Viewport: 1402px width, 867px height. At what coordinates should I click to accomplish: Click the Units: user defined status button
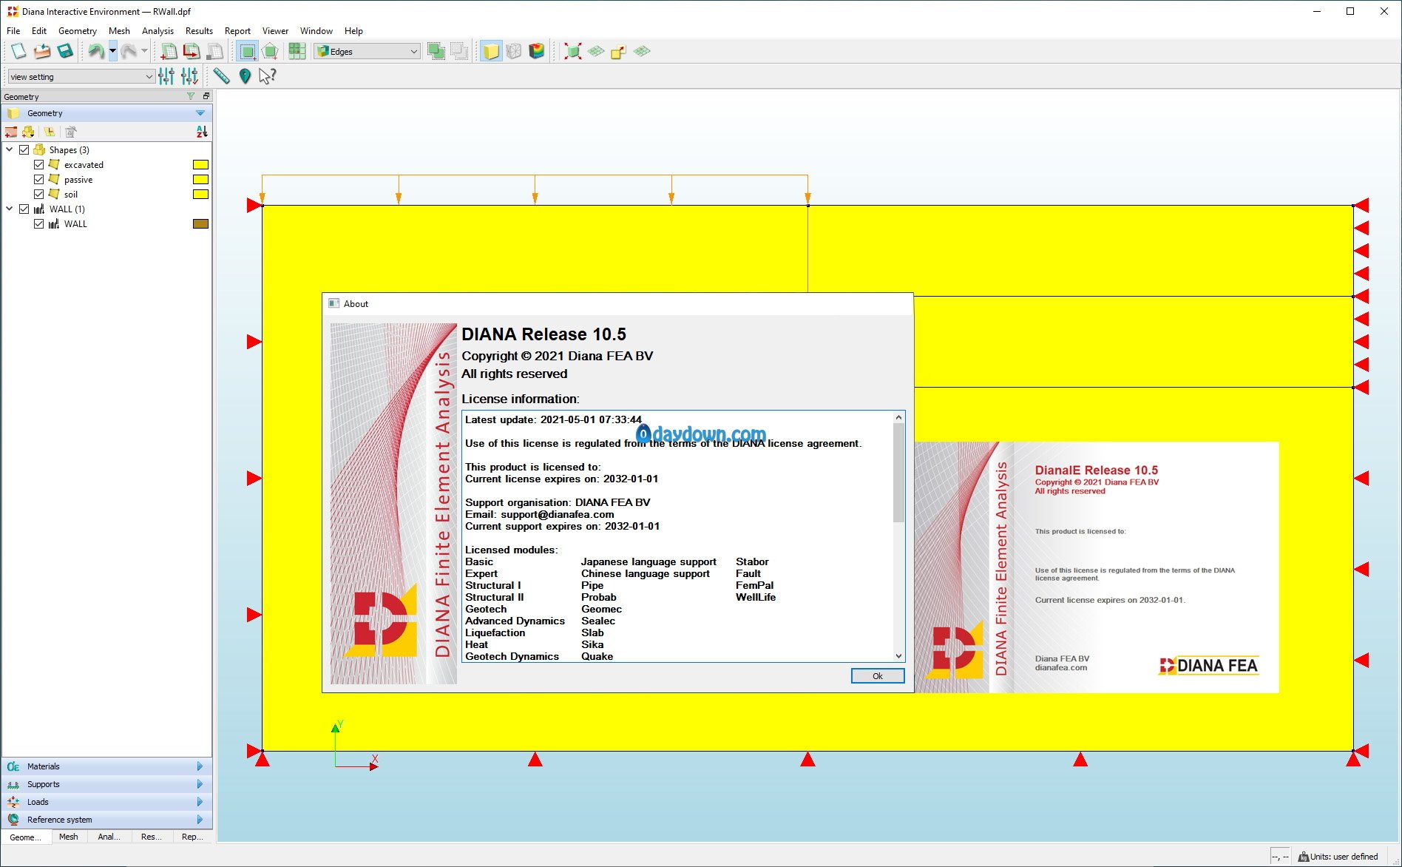1338,857
